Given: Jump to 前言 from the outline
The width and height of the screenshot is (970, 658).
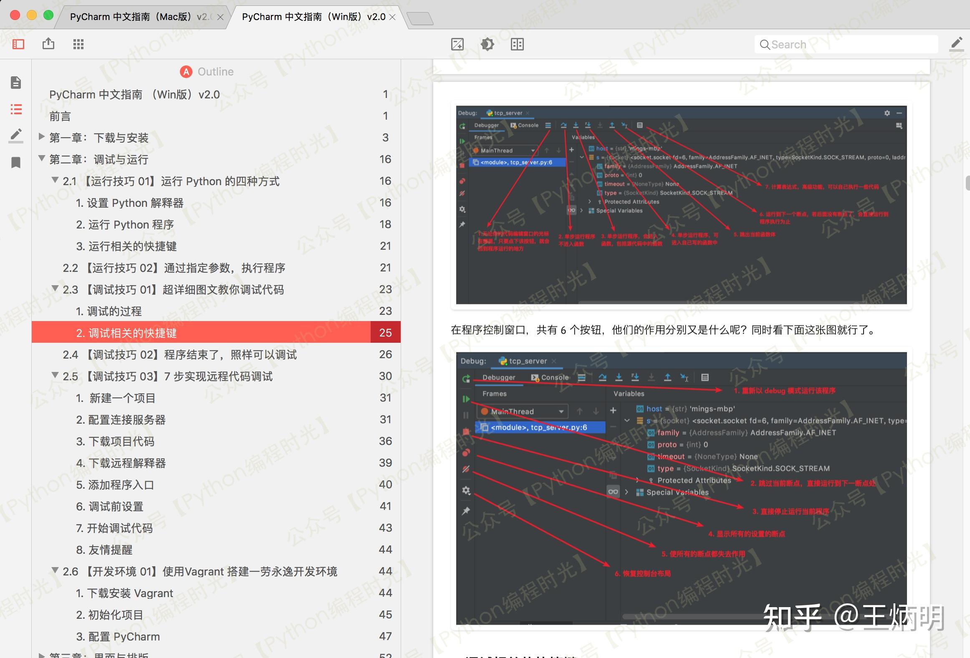Looking at the screenshot, I should click(61, 116).
